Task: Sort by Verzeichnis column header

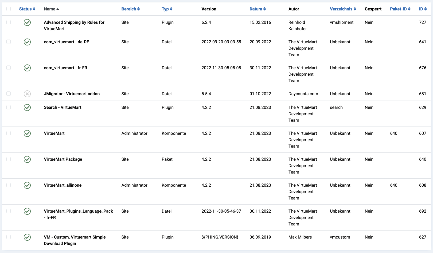Action: pos(343,9)
